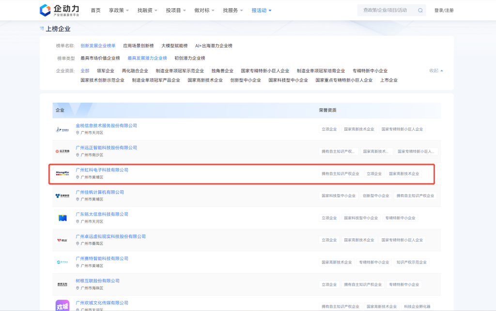Click the policy/enterprise search input field
Screen dimensions: 496x311
[x=386, y=10]
